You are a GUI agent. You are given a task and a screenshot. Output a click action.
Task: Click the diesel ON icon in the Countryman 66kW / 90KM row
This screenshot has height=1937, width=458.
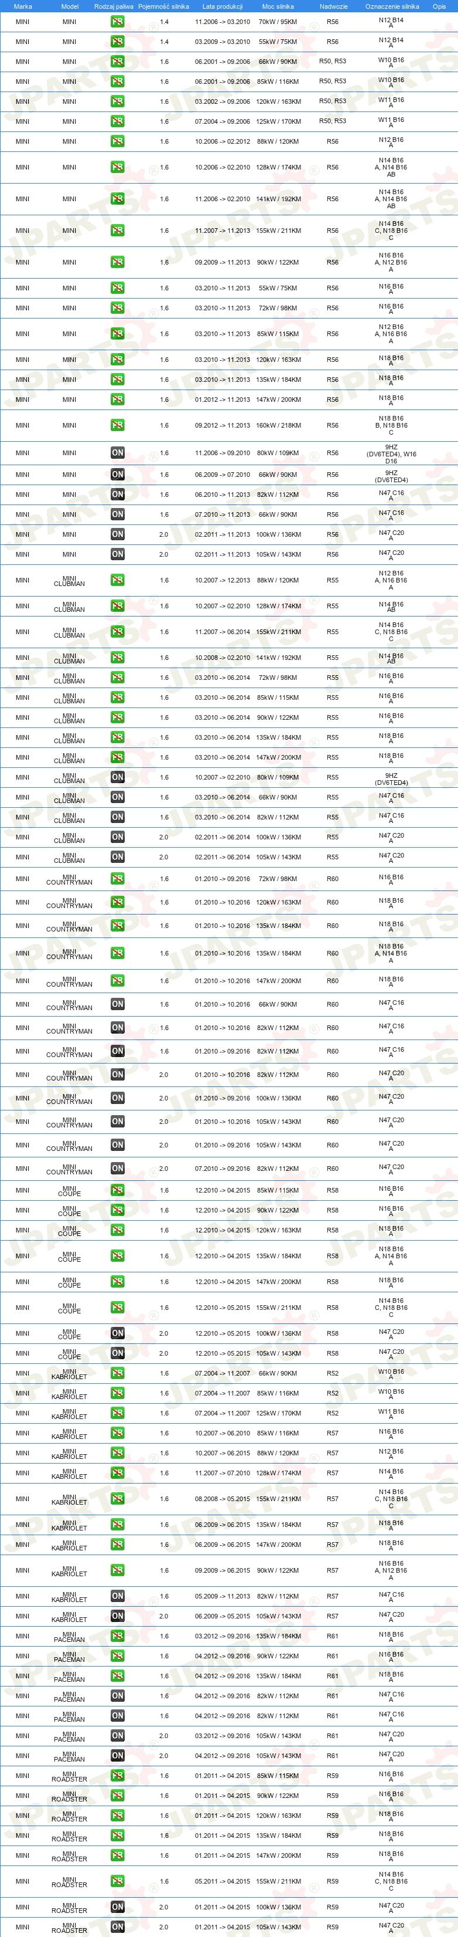pos(117,1005)
